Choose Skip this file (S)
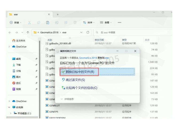This screenshot has height=129, width=178. (x=73, y=80)
